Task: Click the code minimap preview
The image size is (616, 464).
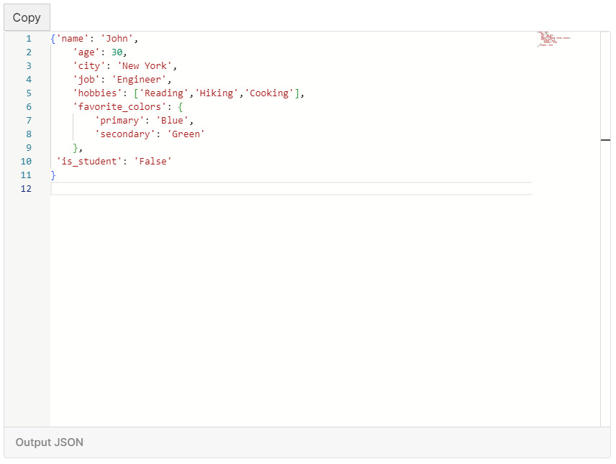Action: tap(553, 40)
